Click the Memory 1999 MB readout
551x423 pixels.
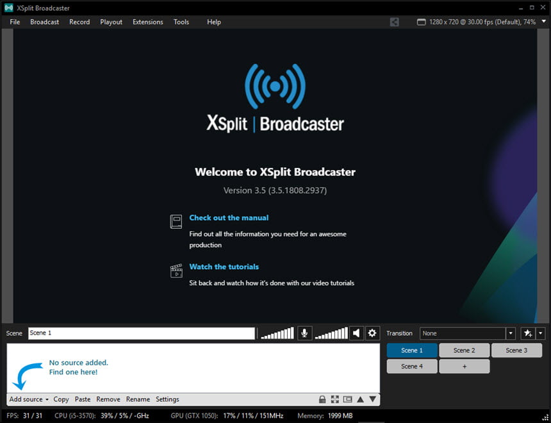tap(325, 415)
